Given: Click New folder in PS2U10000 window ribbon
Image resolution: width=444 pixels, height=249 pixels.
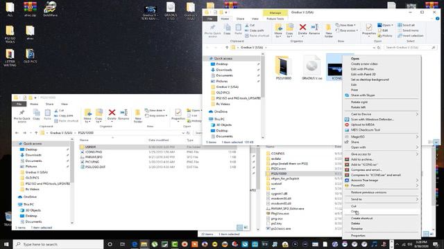Looking at the screenshot, I should coord(138,116).
